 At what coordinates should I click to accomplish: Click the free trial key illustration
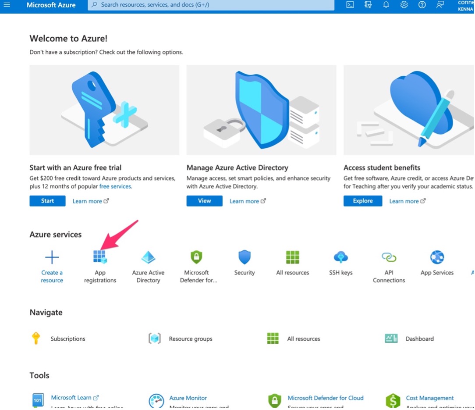click(104, 110)
